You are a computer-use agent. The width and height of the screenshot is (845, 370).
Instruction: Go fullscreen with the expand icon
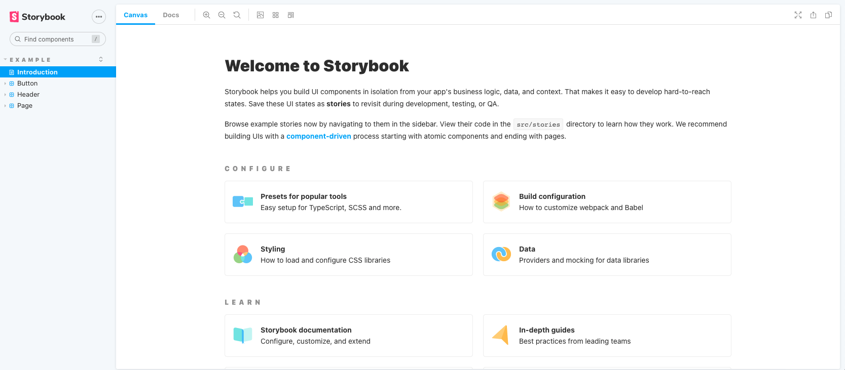tap(798, 15)
